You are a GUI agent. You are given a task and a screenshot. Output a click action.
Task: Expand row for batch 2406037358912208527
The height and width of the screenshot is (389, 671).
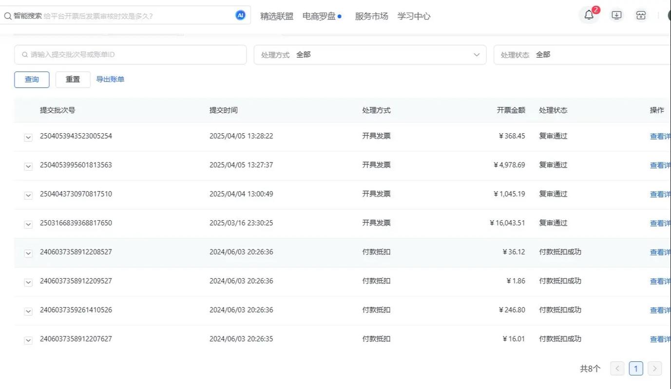28,253
